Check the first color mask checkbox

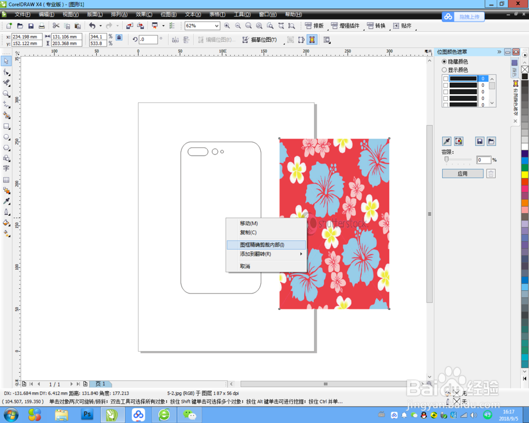click(x=445, y=79)
